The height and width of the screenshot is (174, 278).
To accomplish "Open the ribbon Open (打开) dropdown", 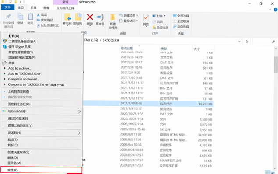I will pos(159,16).
